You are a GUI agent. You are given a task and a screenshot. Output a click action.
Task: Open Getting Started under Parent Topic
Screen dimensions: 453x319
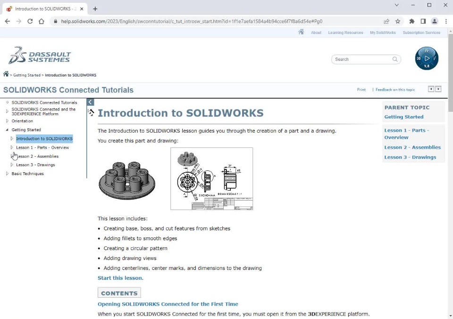click(x=404, y=117)
